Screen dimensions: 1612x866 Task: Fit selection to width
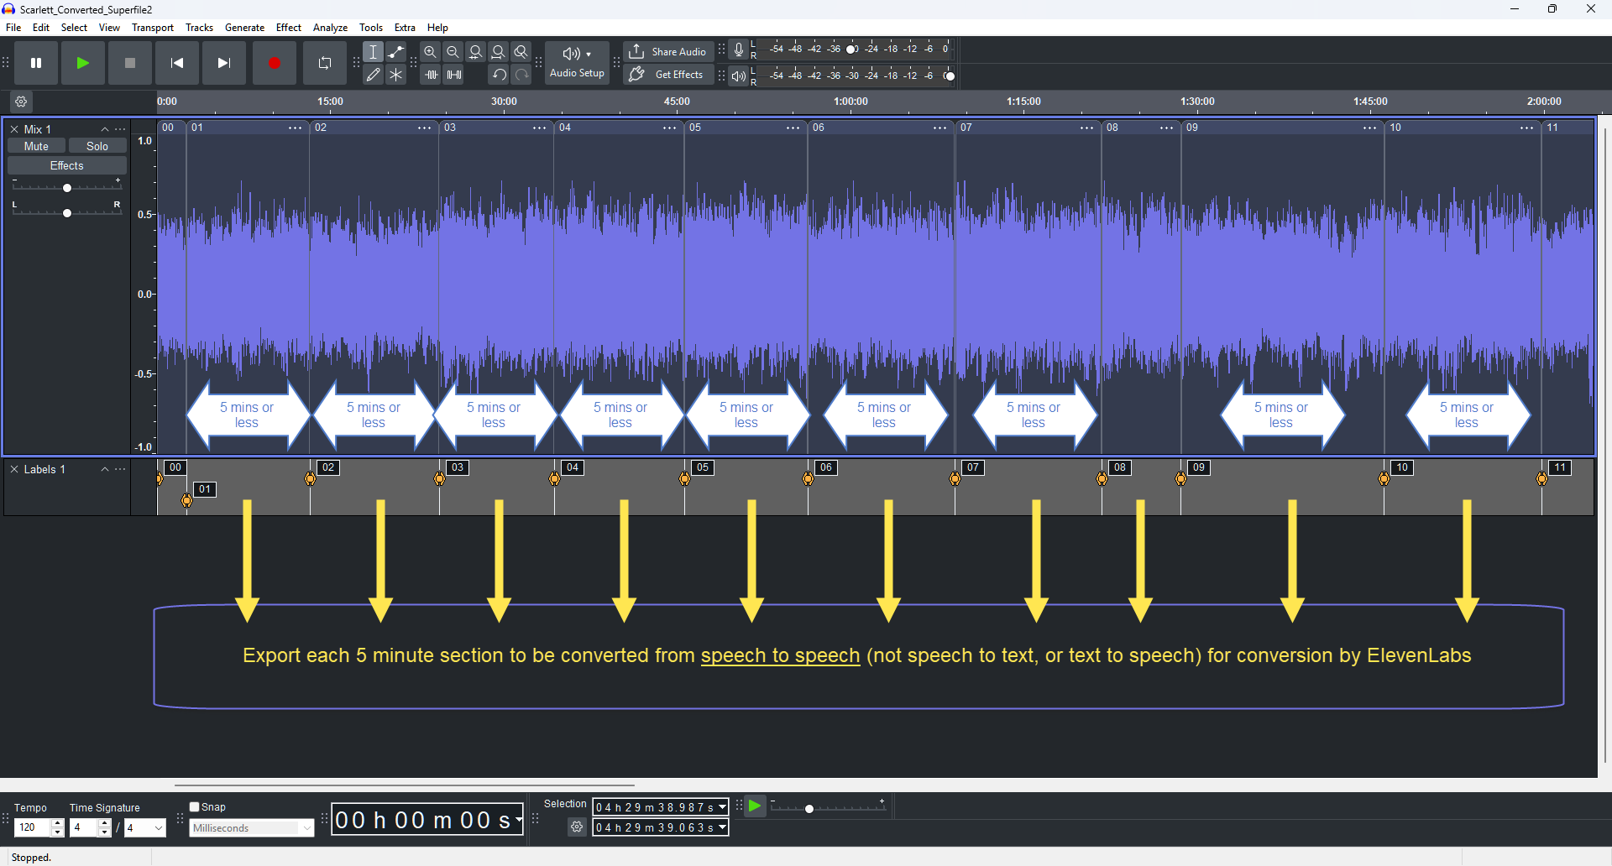click(x=476, y=52)
